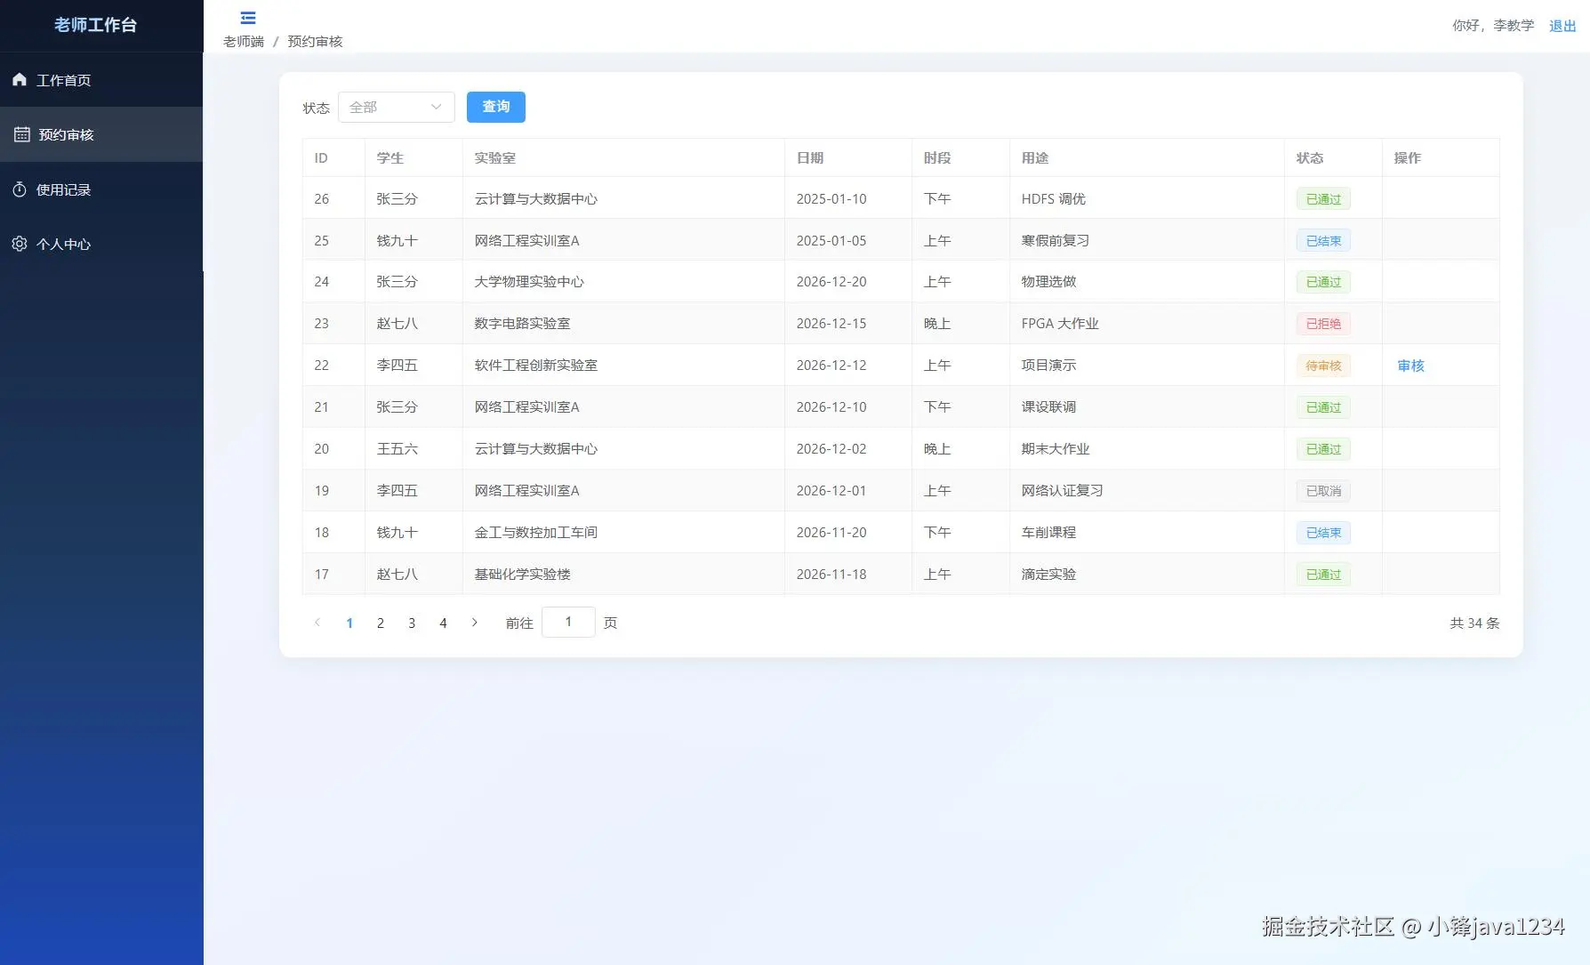
Task: Click the home icon beside 工作首页
Action: pyautogui.click(x=20, y=80)
